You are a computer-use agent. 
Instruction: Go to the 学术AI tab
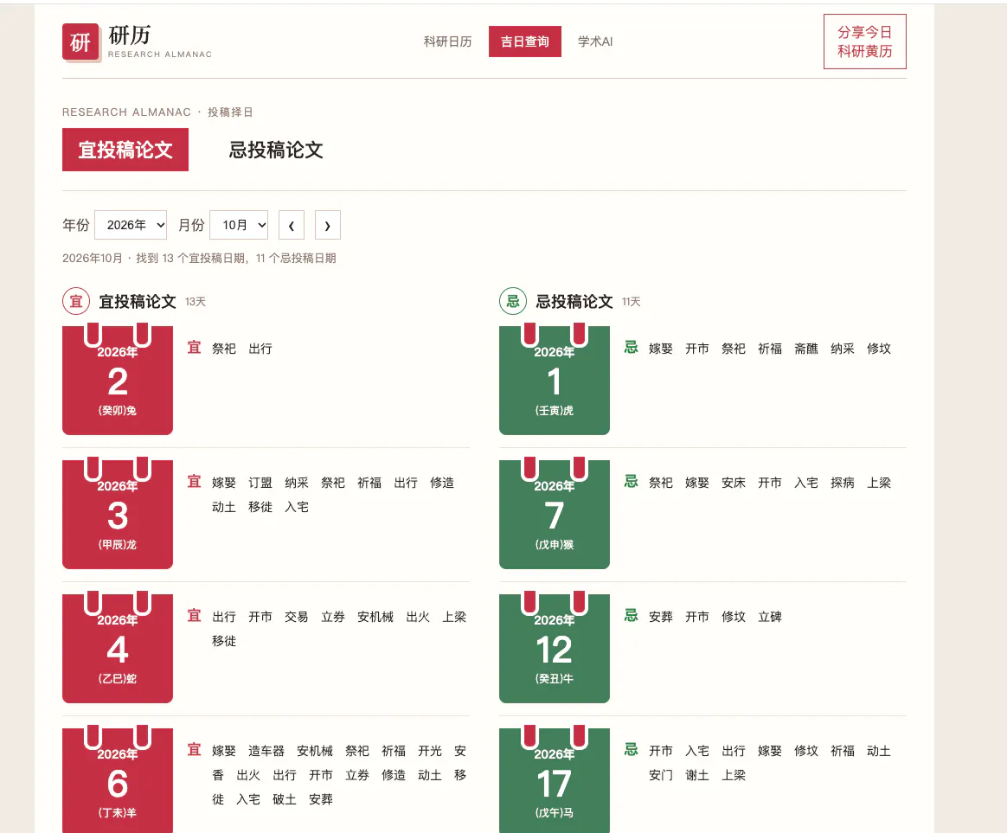(x=595, y=42)
